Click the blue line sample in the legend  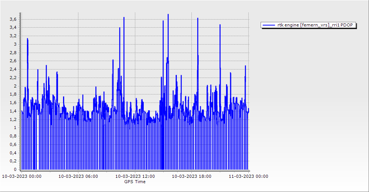click(269, 25)
